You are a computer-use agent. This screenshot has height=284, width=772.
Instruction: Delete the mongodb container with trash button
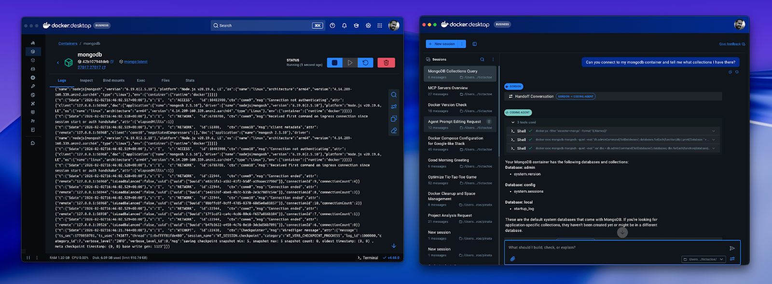386,63
